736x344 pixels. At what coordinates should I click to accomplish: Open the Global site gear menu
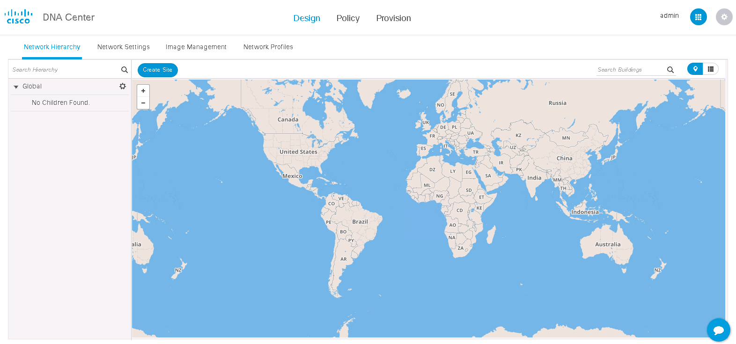pos(123,86)
